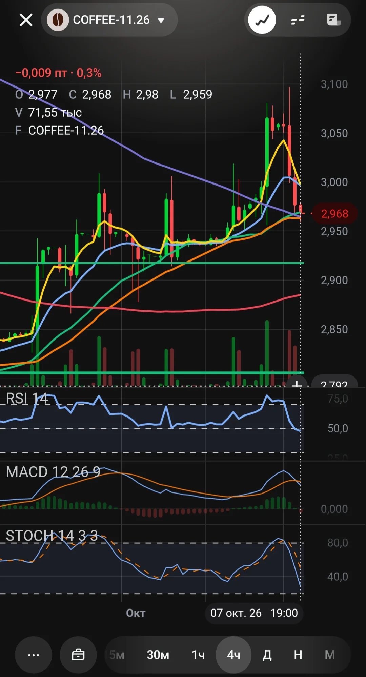Tap the F COFFEE-11.26 futures label
The height and width of the screenshot is (677, 366).
[x=60, y=131]
